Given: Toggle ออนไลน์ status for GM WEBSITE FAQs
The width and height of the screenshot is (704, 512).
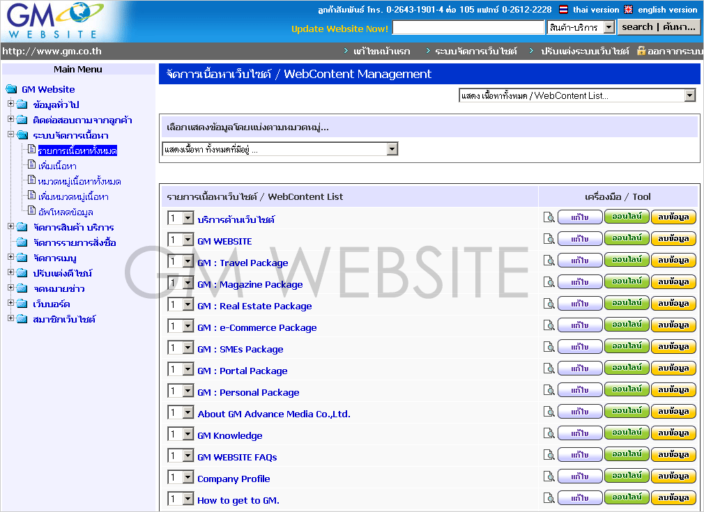Looking at the screenshot, I should pyautogui.click(x=627, y=454).
